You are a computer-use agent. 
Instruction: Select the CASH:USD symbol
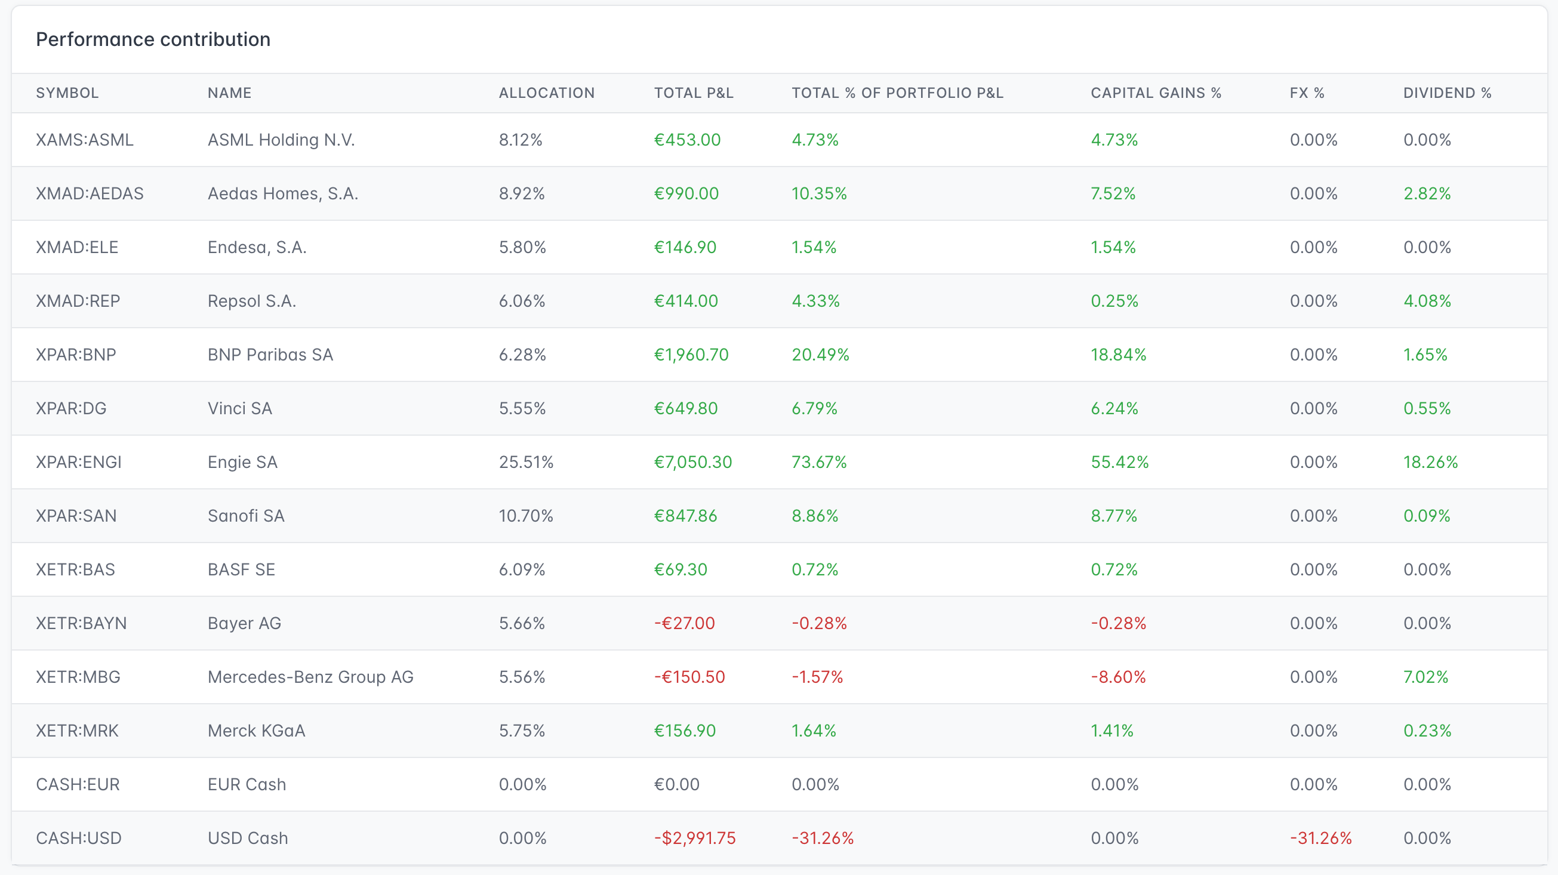pyautogui.click(x=79, y=838)
